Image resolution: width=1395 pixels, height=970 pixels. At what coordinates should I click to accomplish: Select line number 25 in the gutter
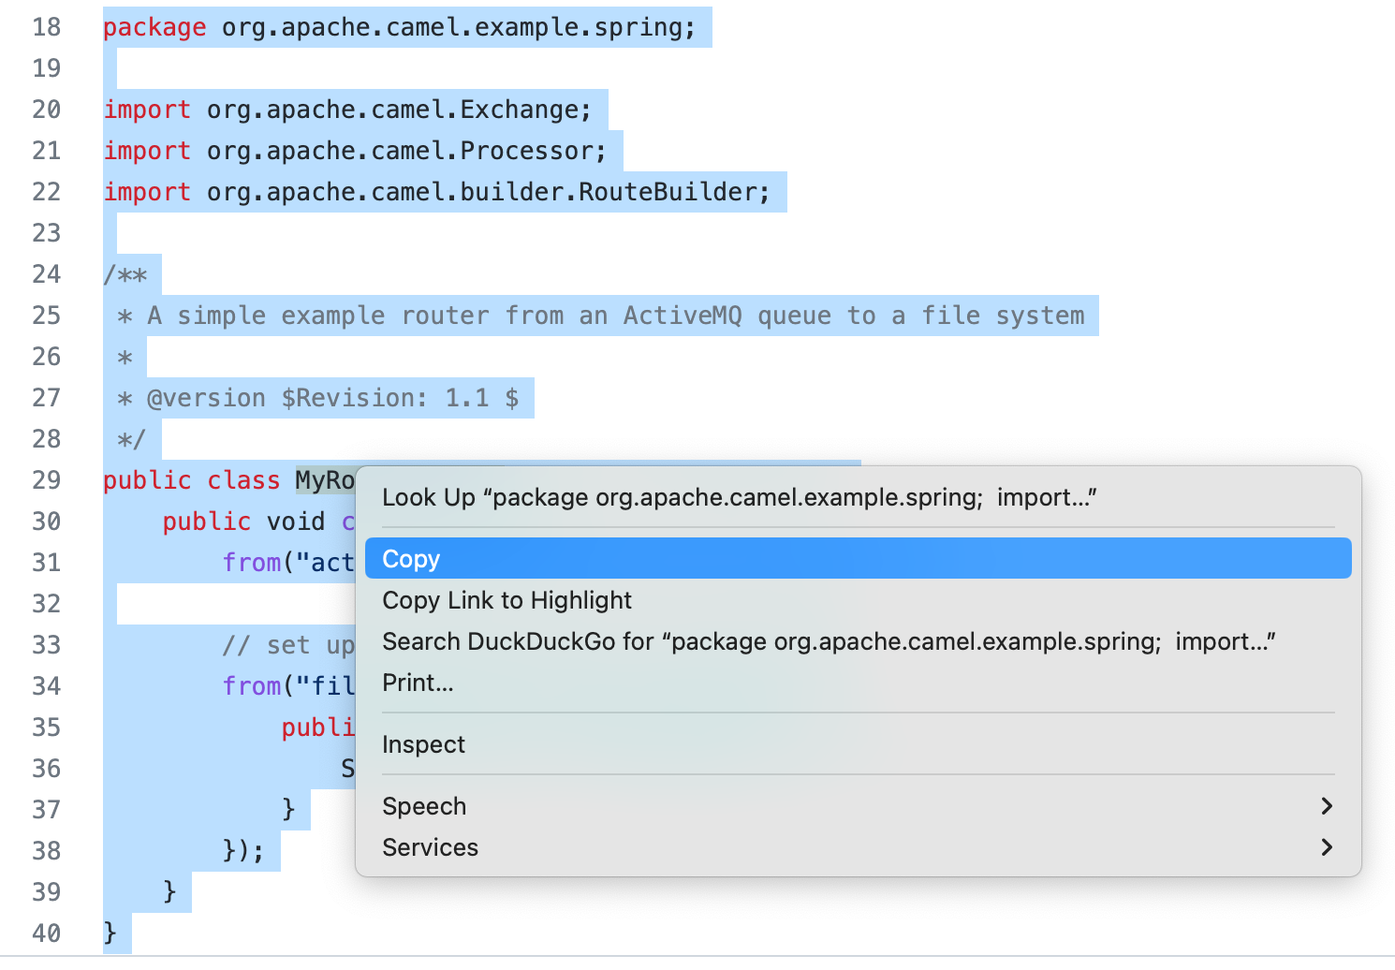click(x=46, y=316)
